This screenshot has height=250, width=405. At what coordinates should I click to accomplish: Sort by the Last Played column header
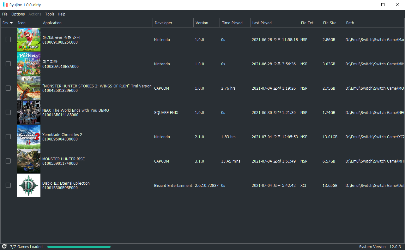click(275, 23)
